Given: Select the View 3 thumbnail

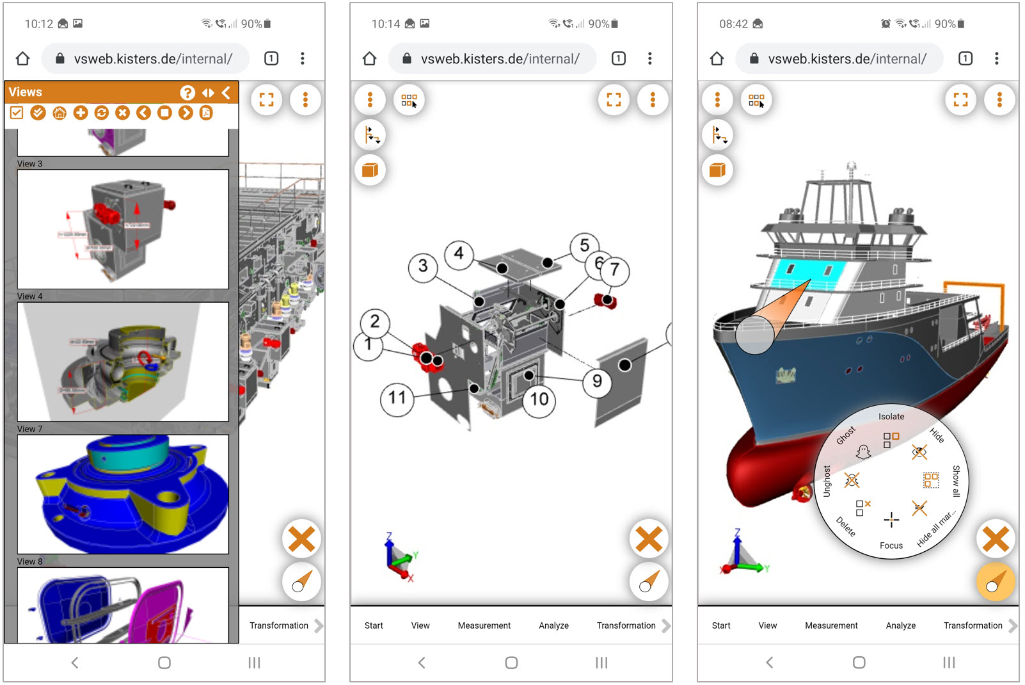Looking at the screenshot, I should [x=123, y=229].
